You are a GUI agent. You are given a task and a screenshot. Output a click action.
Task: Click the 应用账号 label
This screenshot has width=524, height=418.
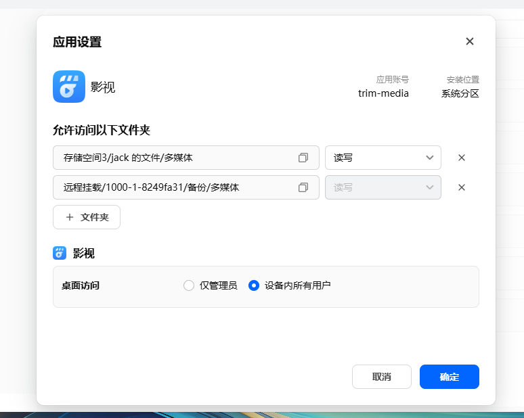click(x=393, y=79)
